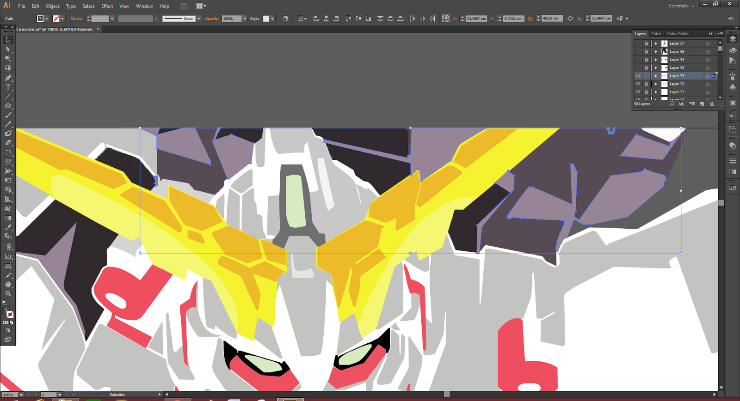This screenshot has width=740, height=401.
Task: Hide Layer 51 with eye icon
Action: coord(638,92)
